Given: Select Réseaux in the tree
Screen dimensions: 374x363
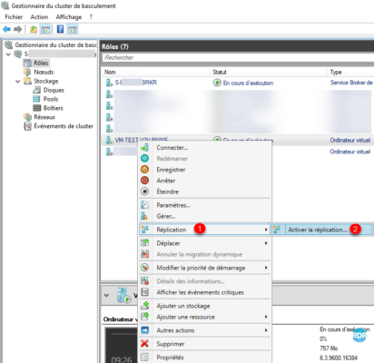Looking at the screenshot, I should click(44, 117).
